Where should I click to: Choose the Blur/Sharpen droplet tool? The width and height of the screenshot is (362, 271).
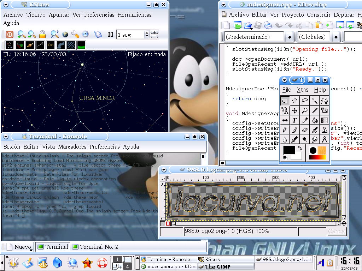pyautogui.click(x=285, y=139)
